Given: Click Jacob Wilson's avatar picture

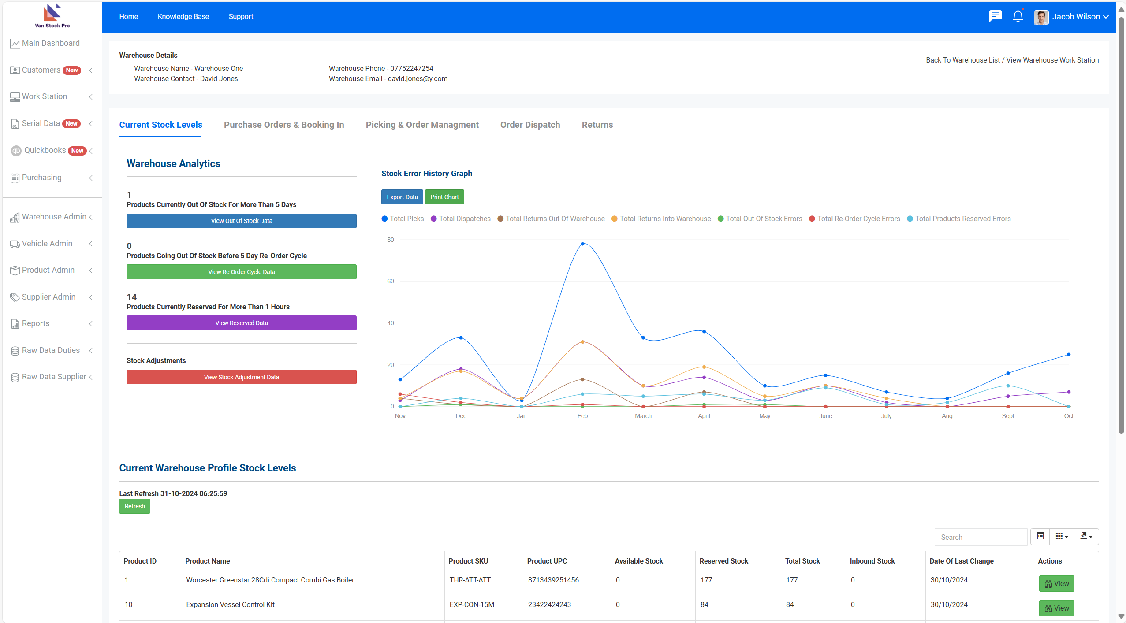Looking at the screenshot, I should (1041, 17).
